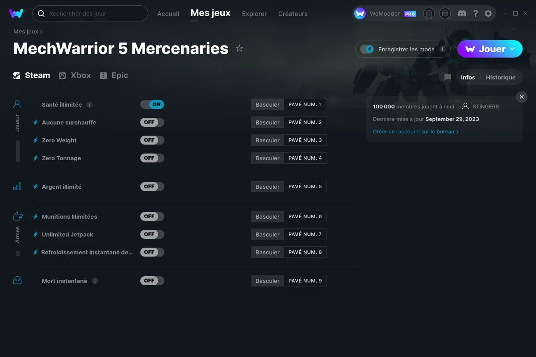Enable Refroidissement instantané toggle

pyautogui.click(x=152, y=252)
